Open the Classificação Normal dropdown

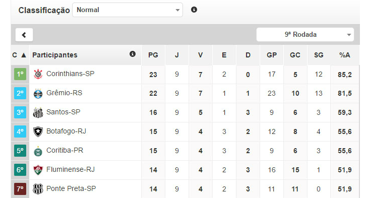coord(128,10)
